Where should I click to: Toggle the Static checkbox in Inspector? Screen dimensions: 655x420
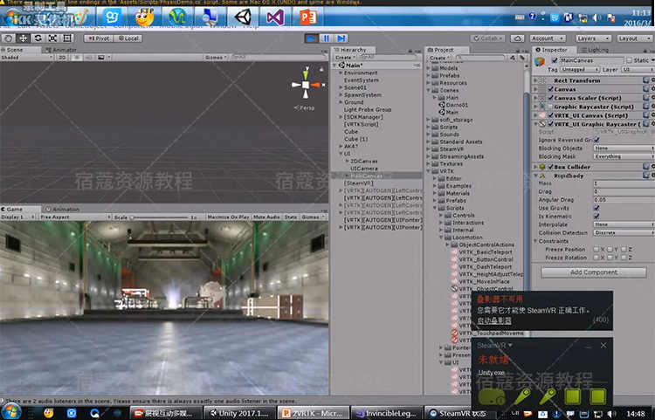tap(631, 60)
